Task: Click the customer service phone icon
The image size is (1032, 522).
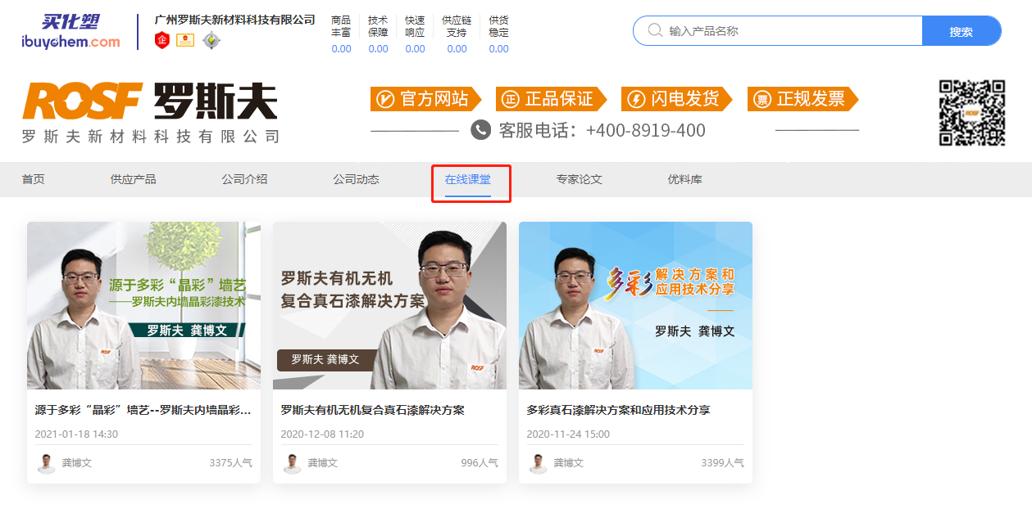Action: click(x=480, y=130)
